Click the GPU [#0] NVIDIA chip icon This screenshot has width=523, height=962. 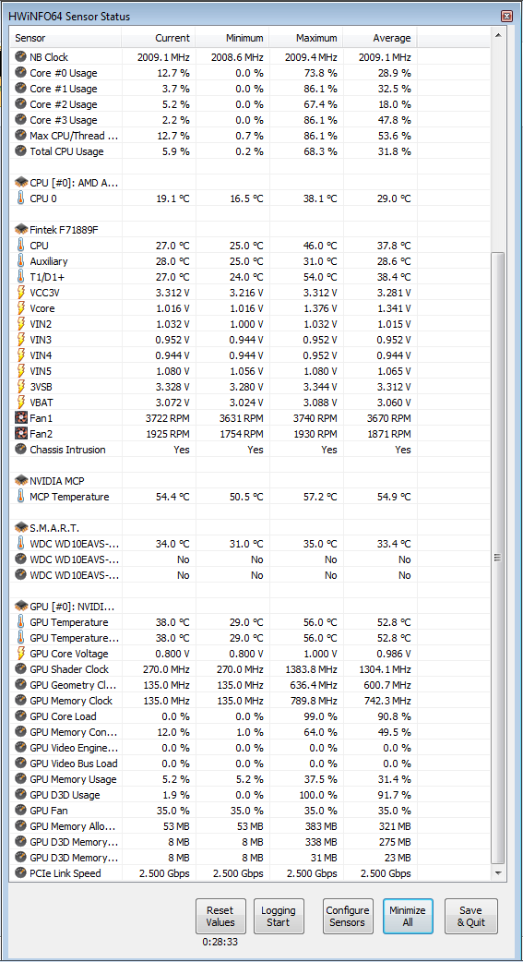pos(21,607)
